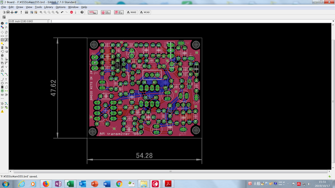This screenshot has width=335, height=188.
Task: Click the Errors warning triangle icon
Action: point(2,111)
